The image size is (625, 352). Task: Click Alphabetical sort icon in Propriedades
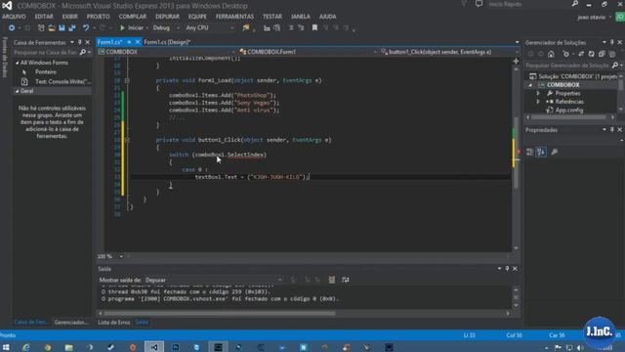point(541,153)
